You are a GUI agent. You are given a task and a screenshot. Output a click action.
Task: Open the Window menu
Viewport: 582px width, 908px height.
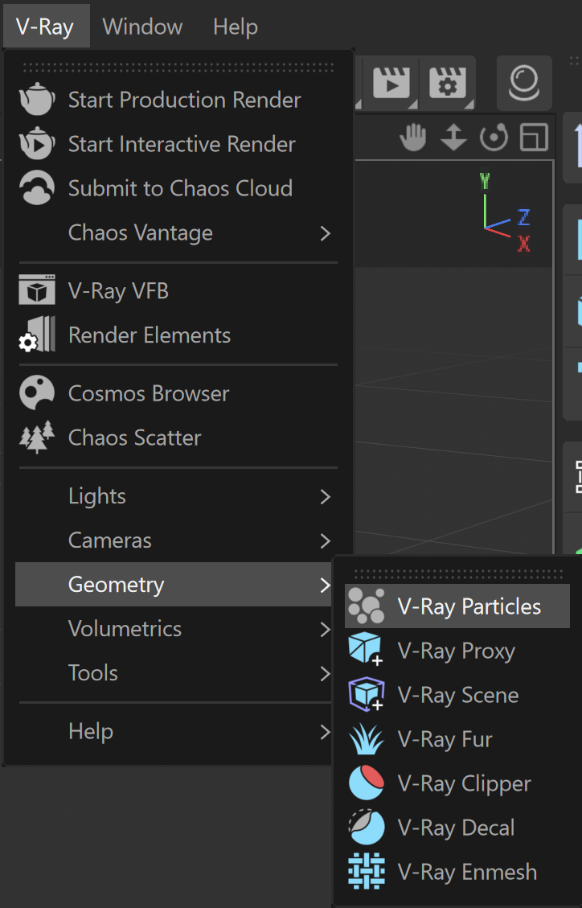[x=142, y=27]
